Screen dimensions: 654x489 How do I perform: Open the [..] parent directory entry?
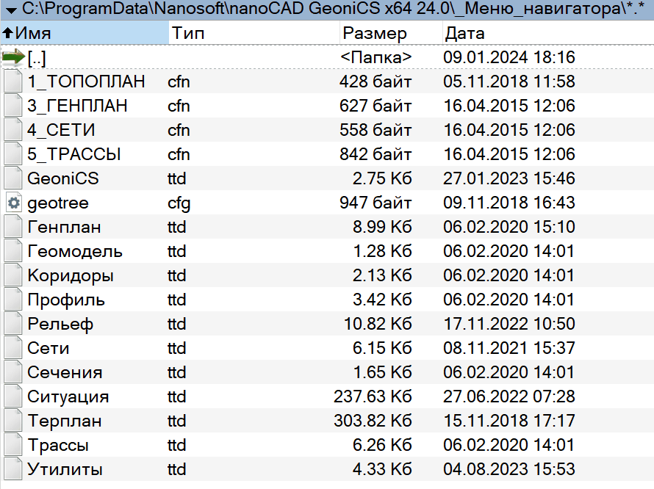click(37, 57)
